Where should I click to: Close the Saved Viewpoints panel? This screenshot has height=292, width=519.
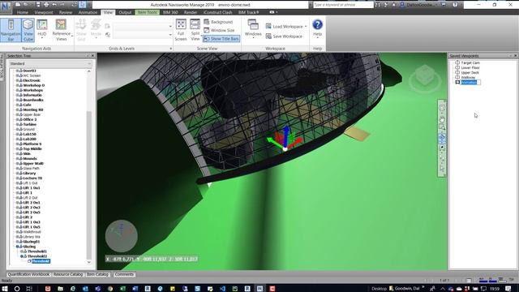516,56
